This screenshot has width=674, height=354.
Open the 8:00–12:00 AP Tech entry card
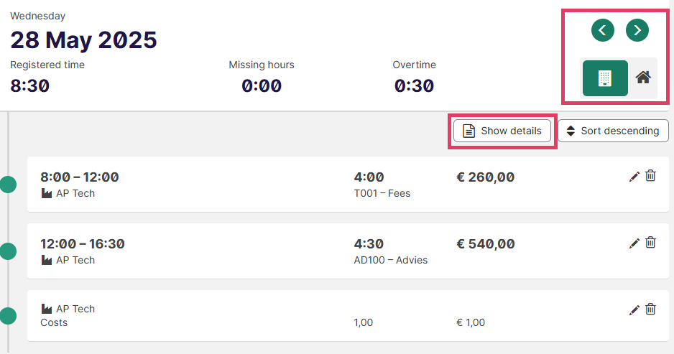348,185
